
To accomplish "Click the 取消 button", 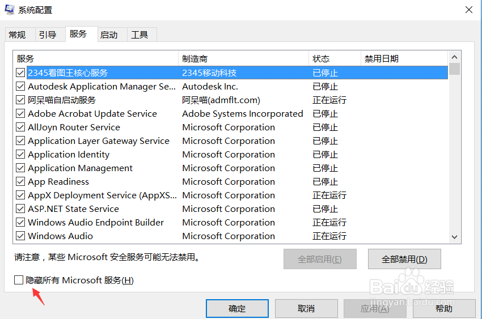I will coord(306,309).
